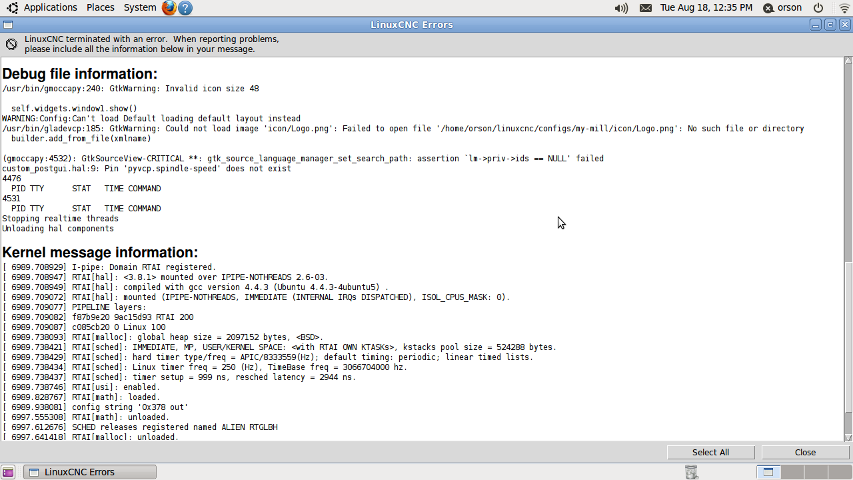This screenshot has width=853, height=480.
Task: Click the scrollbar down arrow
Action: pyautogui.click(x=848, y=437)
